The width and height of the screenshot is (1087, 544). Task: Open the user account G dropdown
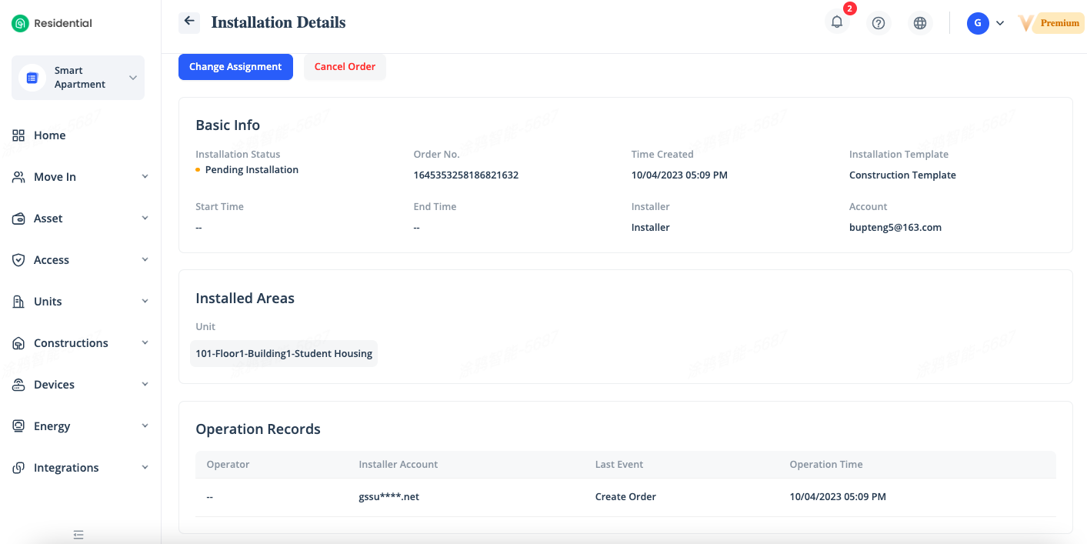985,23
